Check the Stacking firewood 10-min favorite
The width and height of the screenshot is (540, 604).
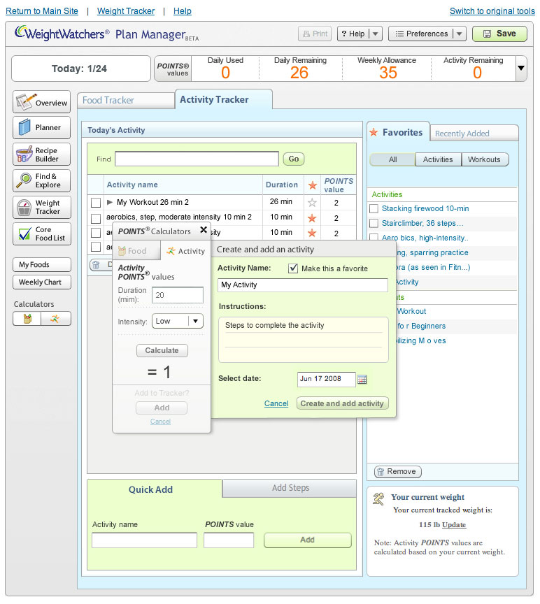pos(374,208)
